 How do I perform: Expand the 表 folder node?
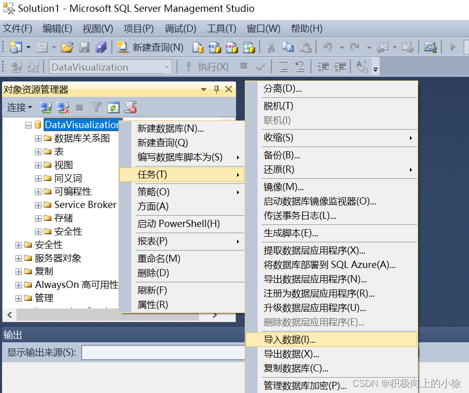pos(38,152)
